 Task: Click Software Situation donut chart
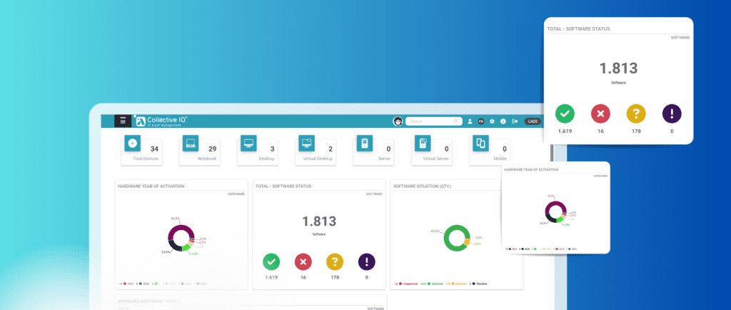point(457,238)
